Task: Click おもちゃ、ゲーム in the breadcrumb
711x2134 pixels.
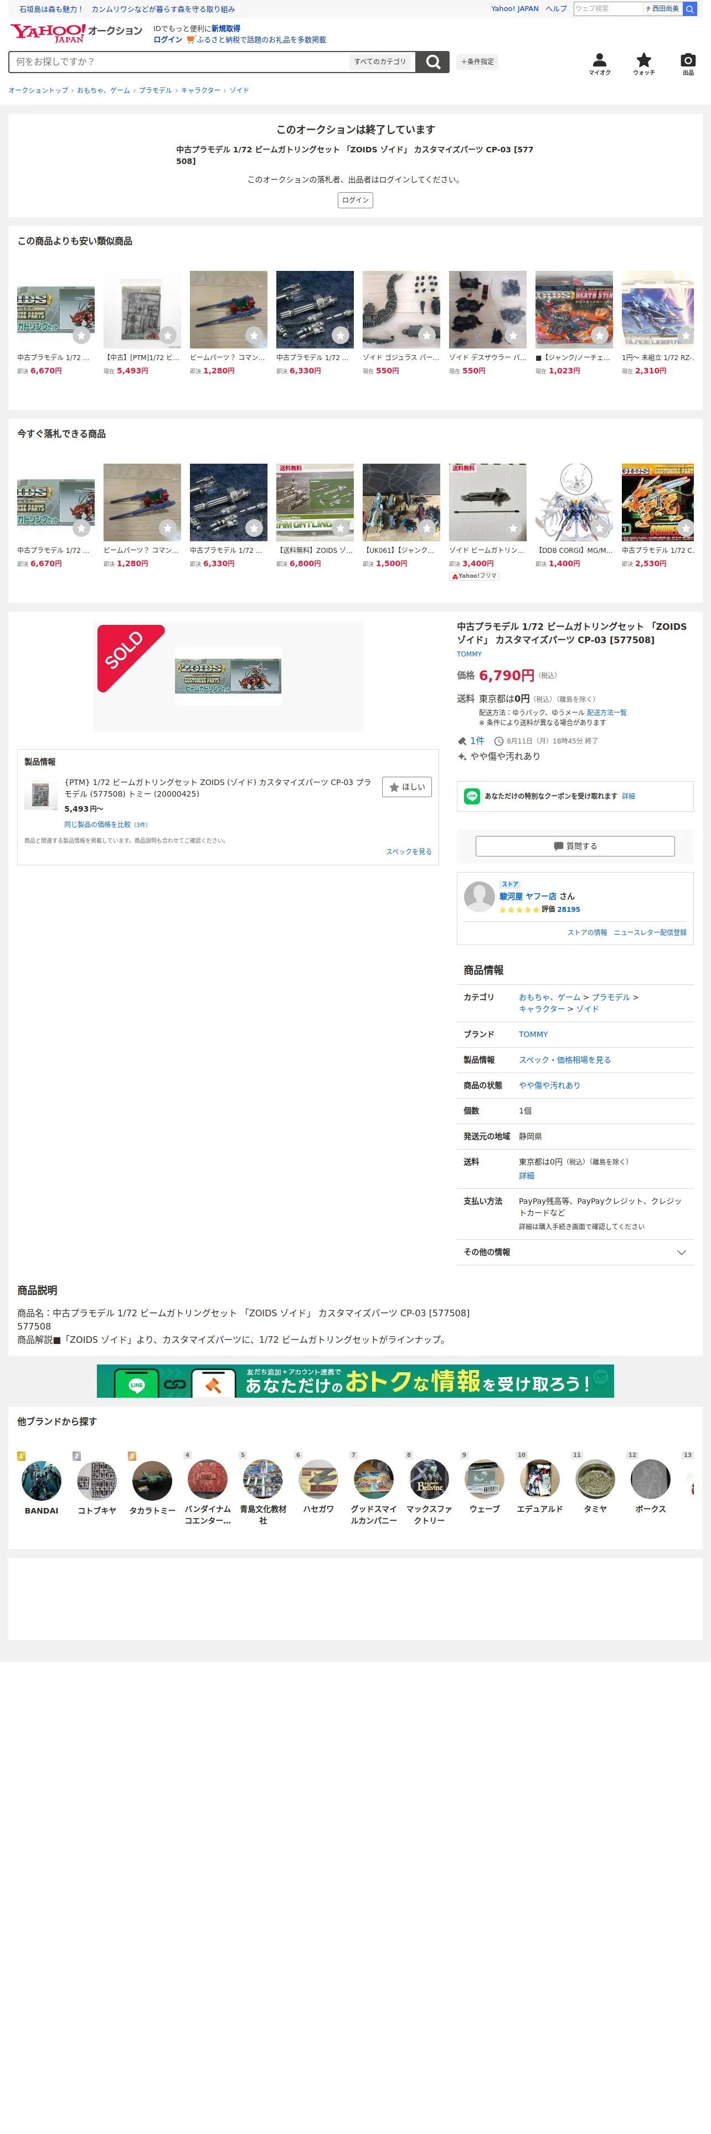Action: [x=104, y=90]
